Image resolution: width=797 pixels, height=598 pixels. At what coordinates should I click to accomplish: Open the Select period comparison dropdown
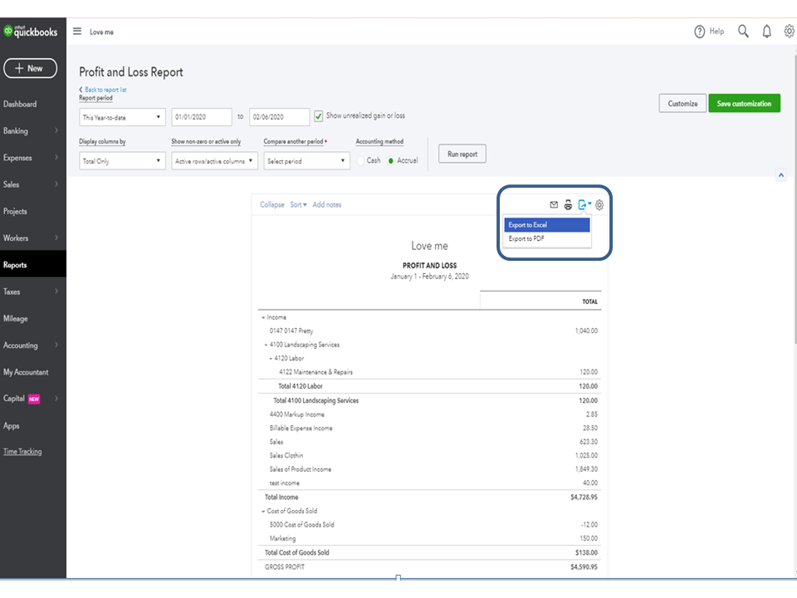click(x=306, y=161)
